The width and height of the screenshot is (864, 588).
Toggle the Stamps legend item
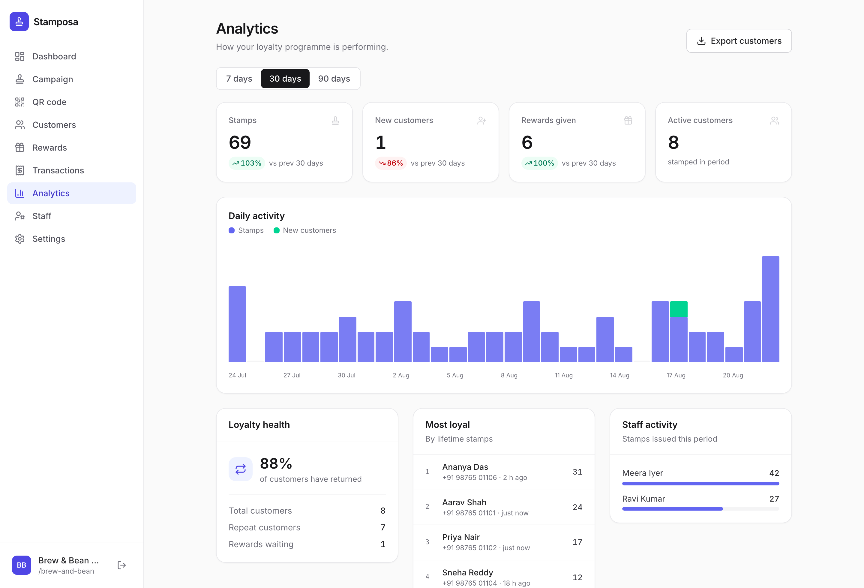(246, 230)
